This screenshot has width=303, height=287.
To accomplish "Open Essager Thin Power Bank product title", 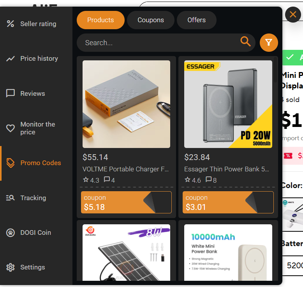I will pos(227,169).
